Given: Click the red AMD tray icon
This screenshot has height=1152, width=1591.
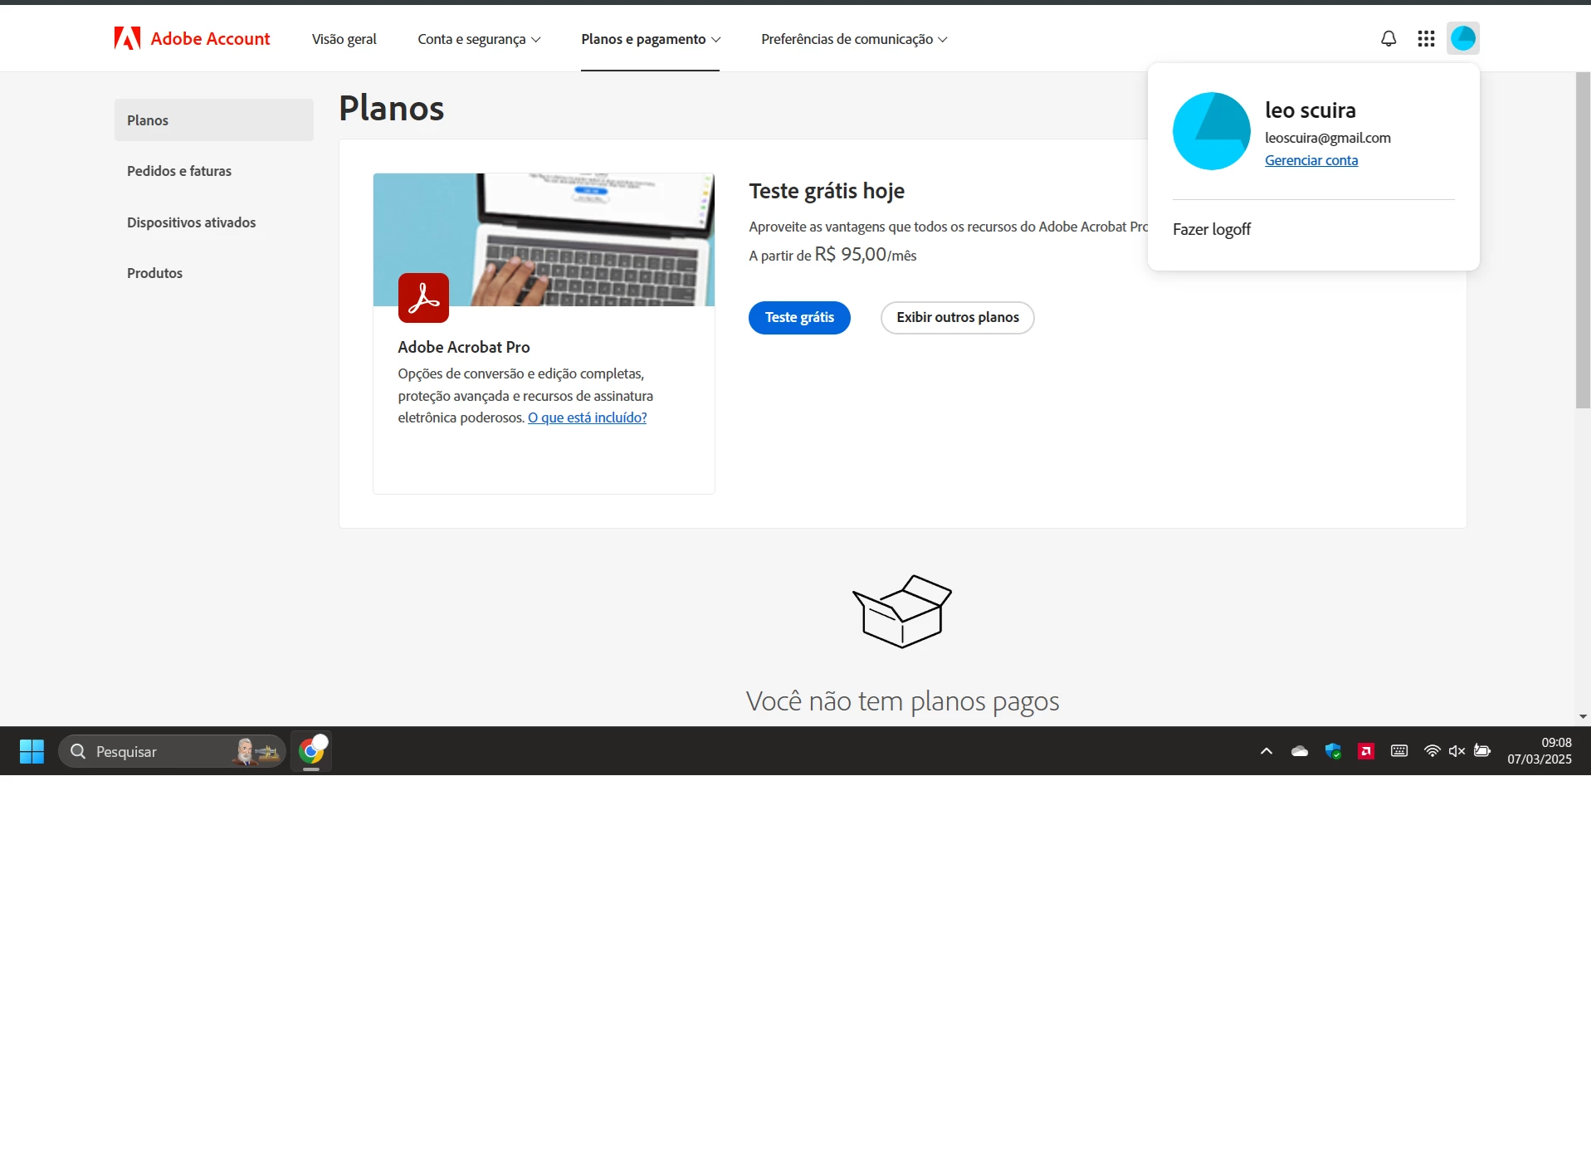Looking at the screenshot, I should [1366, 751].
